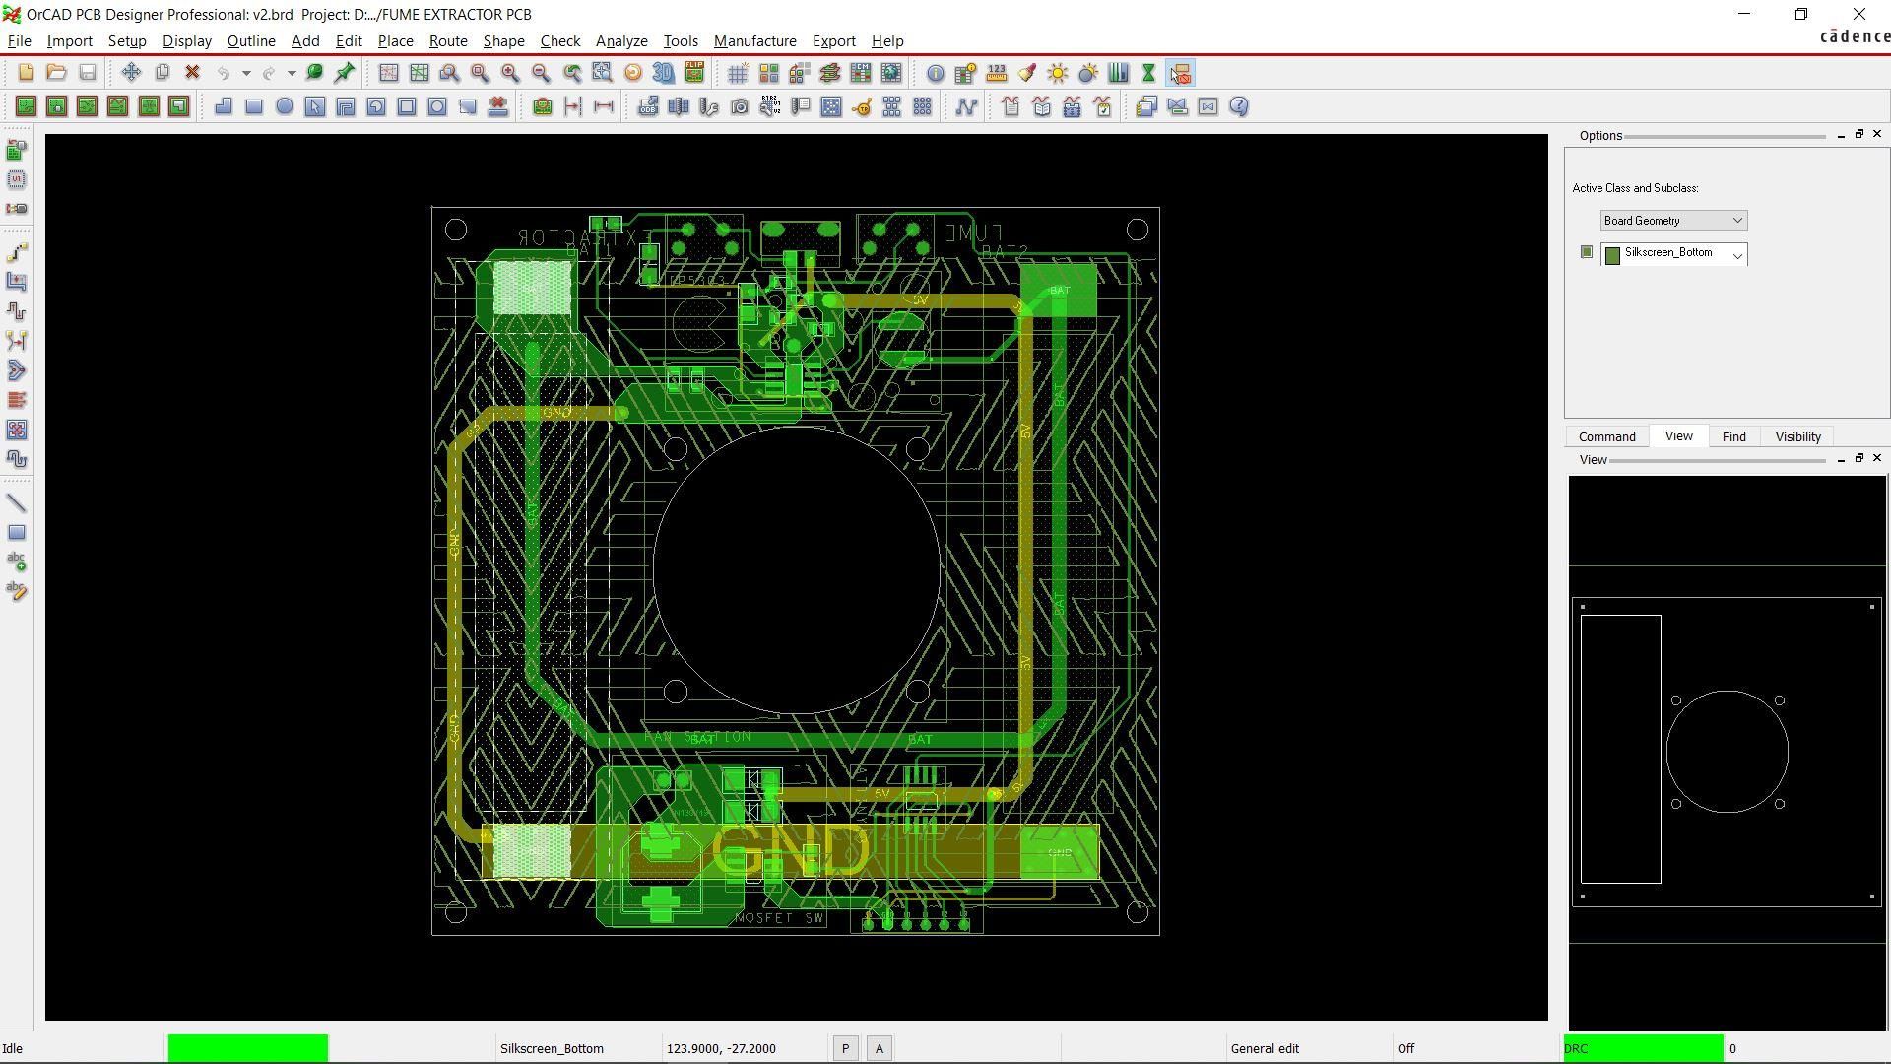Toggle the P button in status bar
The image size is (1891, 1064).
(x=845, y=1048)
